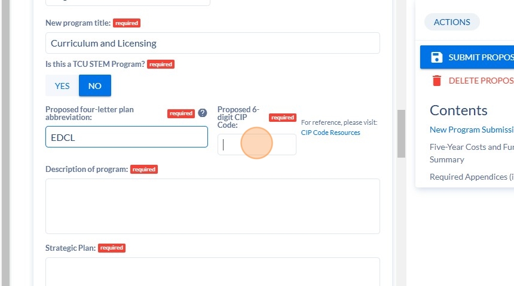Jump to New Program Submission section
The image size is (514, 286).
point(472,130)
